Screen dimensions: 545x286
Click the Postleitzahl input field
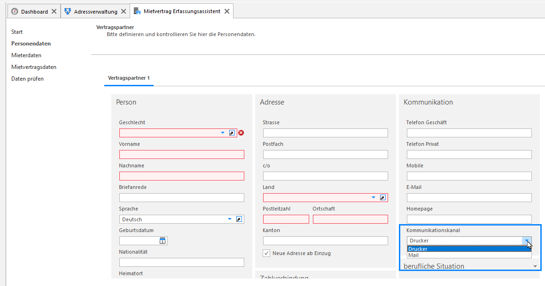(x=286, y=219)
